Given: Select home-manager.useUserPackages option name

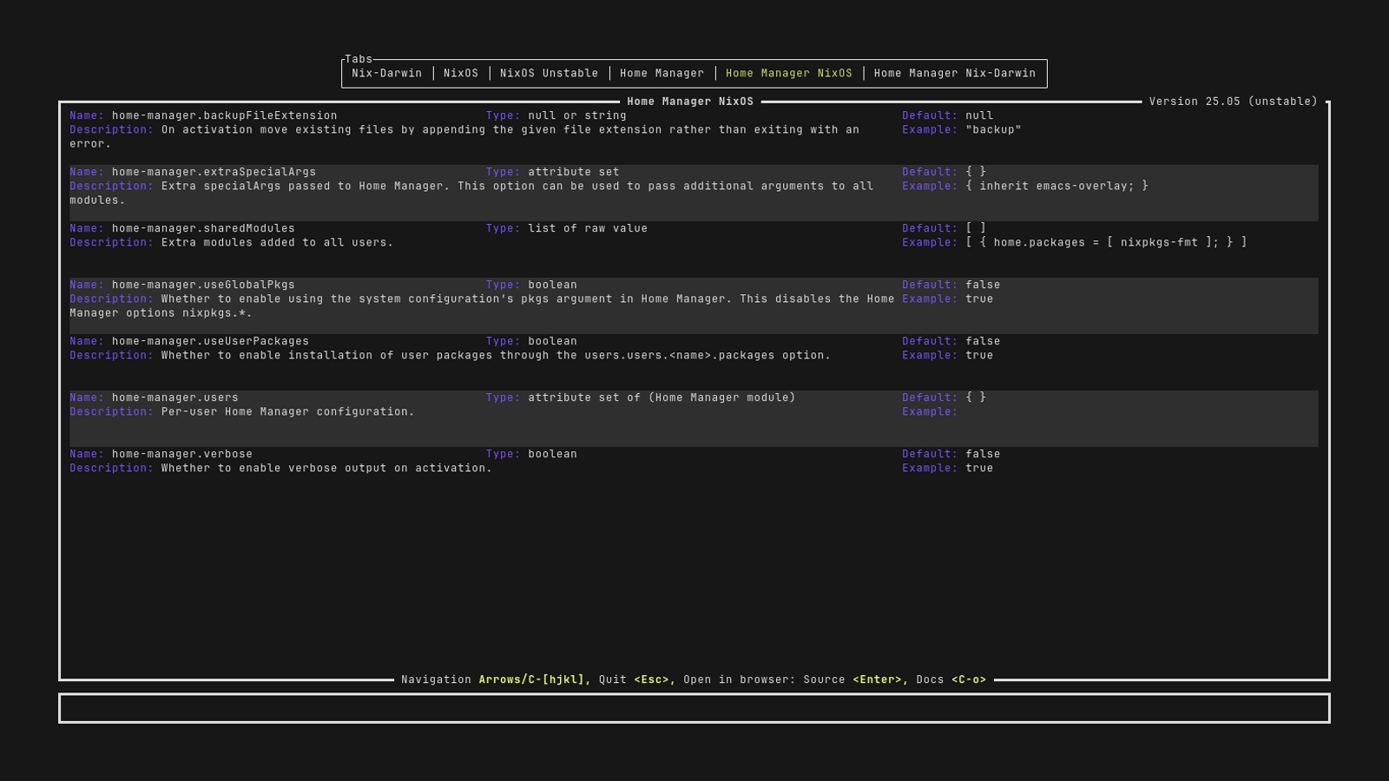Looking at the screenshot, I should (x=210, y=341).
